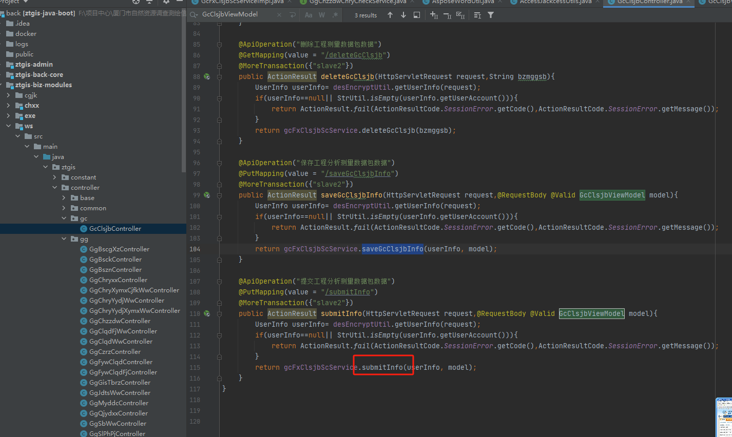Viewport: 732px width, 437px height.
Task: Switch to AsposeWordUtil.java tab
Action: point(463,2)
